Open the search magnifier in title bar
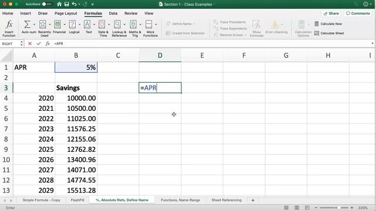The height and width of the screenshot is (211, 376). tap(356, 4)
